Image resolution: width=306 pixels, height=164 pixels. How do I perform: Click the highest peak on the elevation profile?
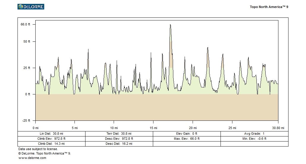[170, 25]
